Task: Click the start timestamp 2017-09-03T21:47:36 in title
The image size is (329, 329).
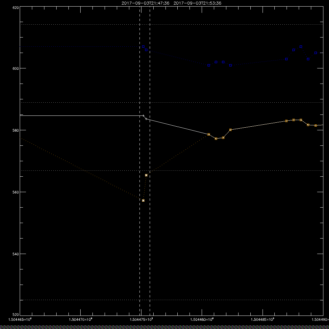Action: pos(145,3)
